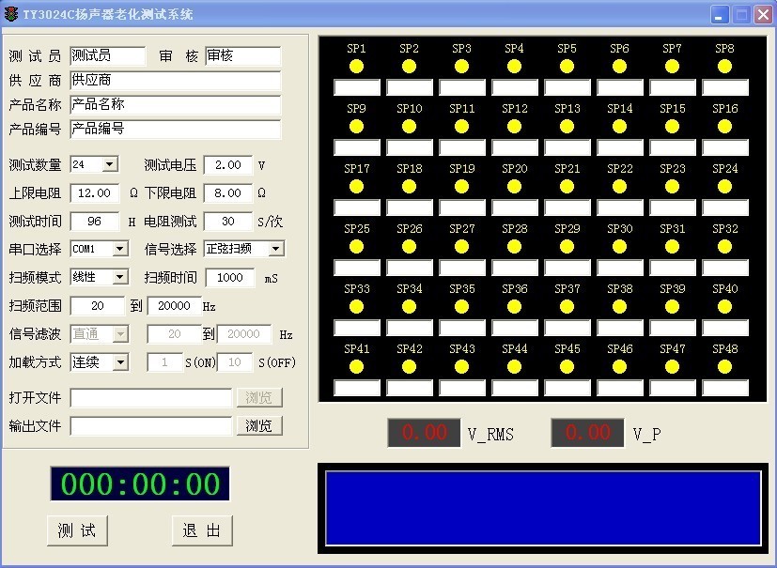This screenshot has height=568, width=777.
Task: Click the traffic-light app icon in title bar
Action: [11, 14]
